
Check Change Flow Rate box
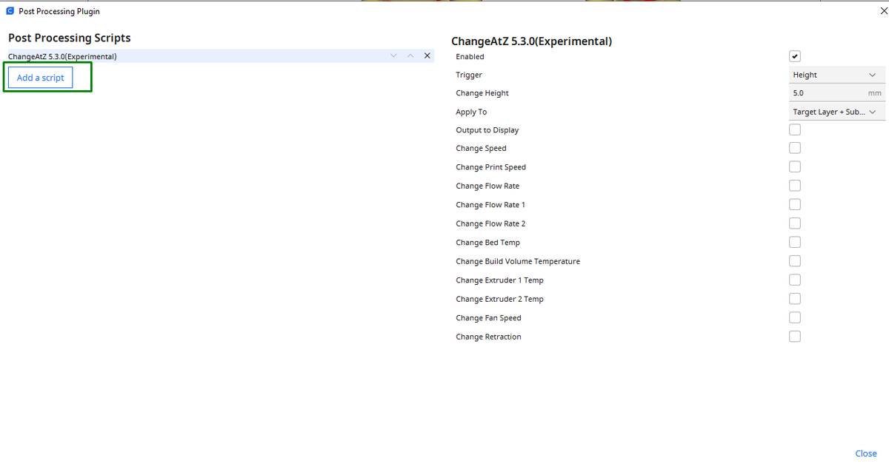click(795, 186)
